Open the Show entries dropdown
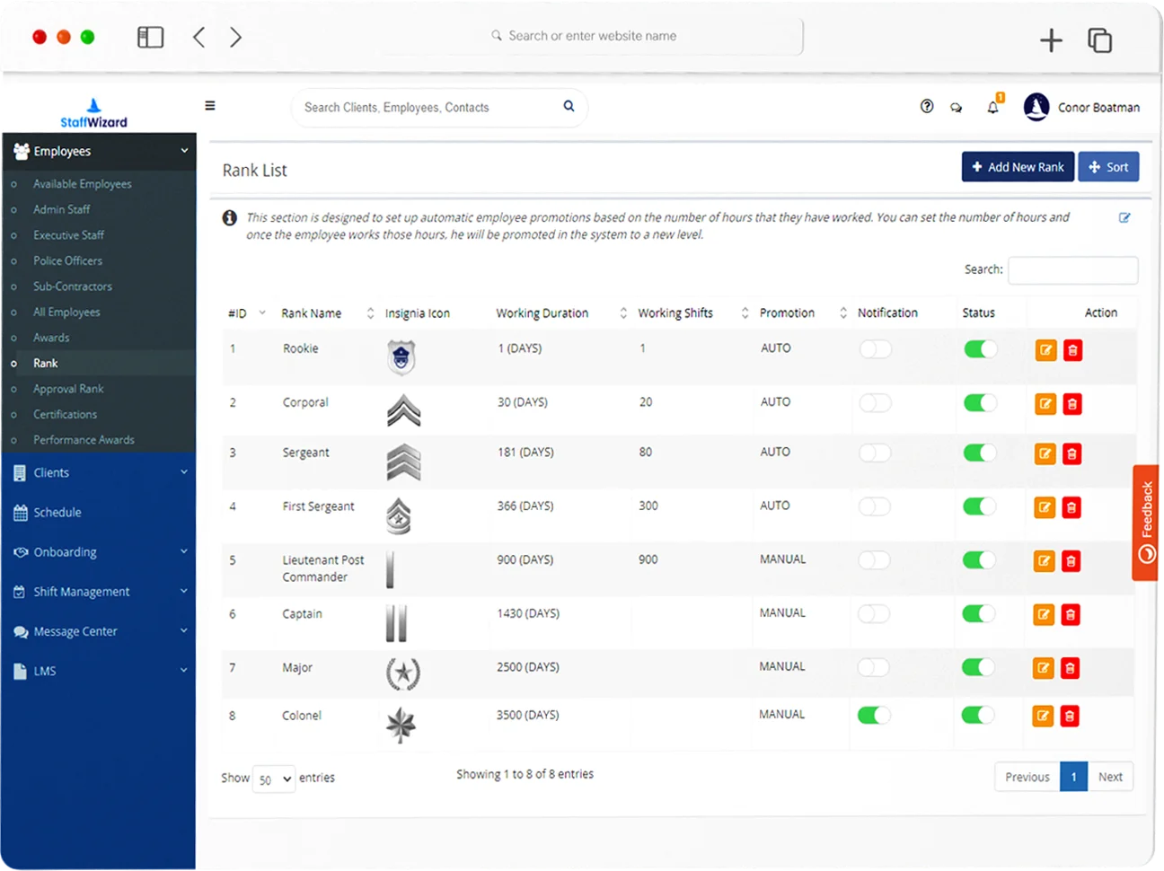 click(x=273, y=779)
